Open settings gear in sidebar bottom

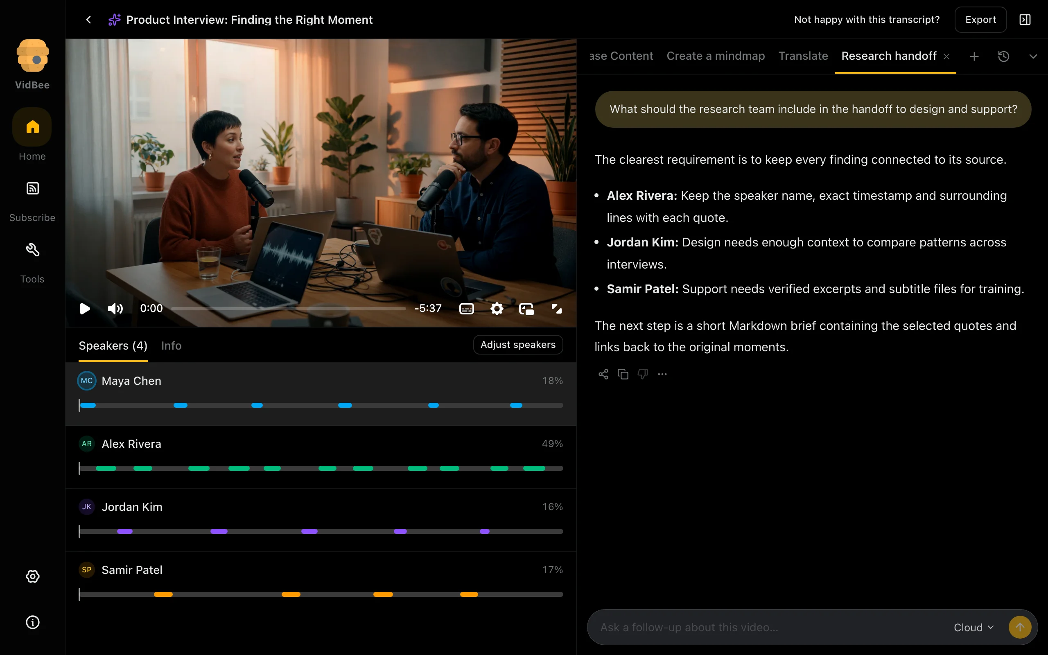[32, 576]
